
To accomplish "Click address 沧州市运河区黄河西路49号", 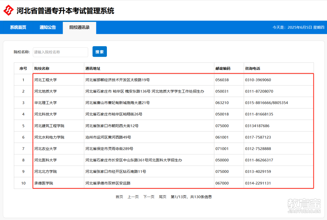I will pos(108,137).
